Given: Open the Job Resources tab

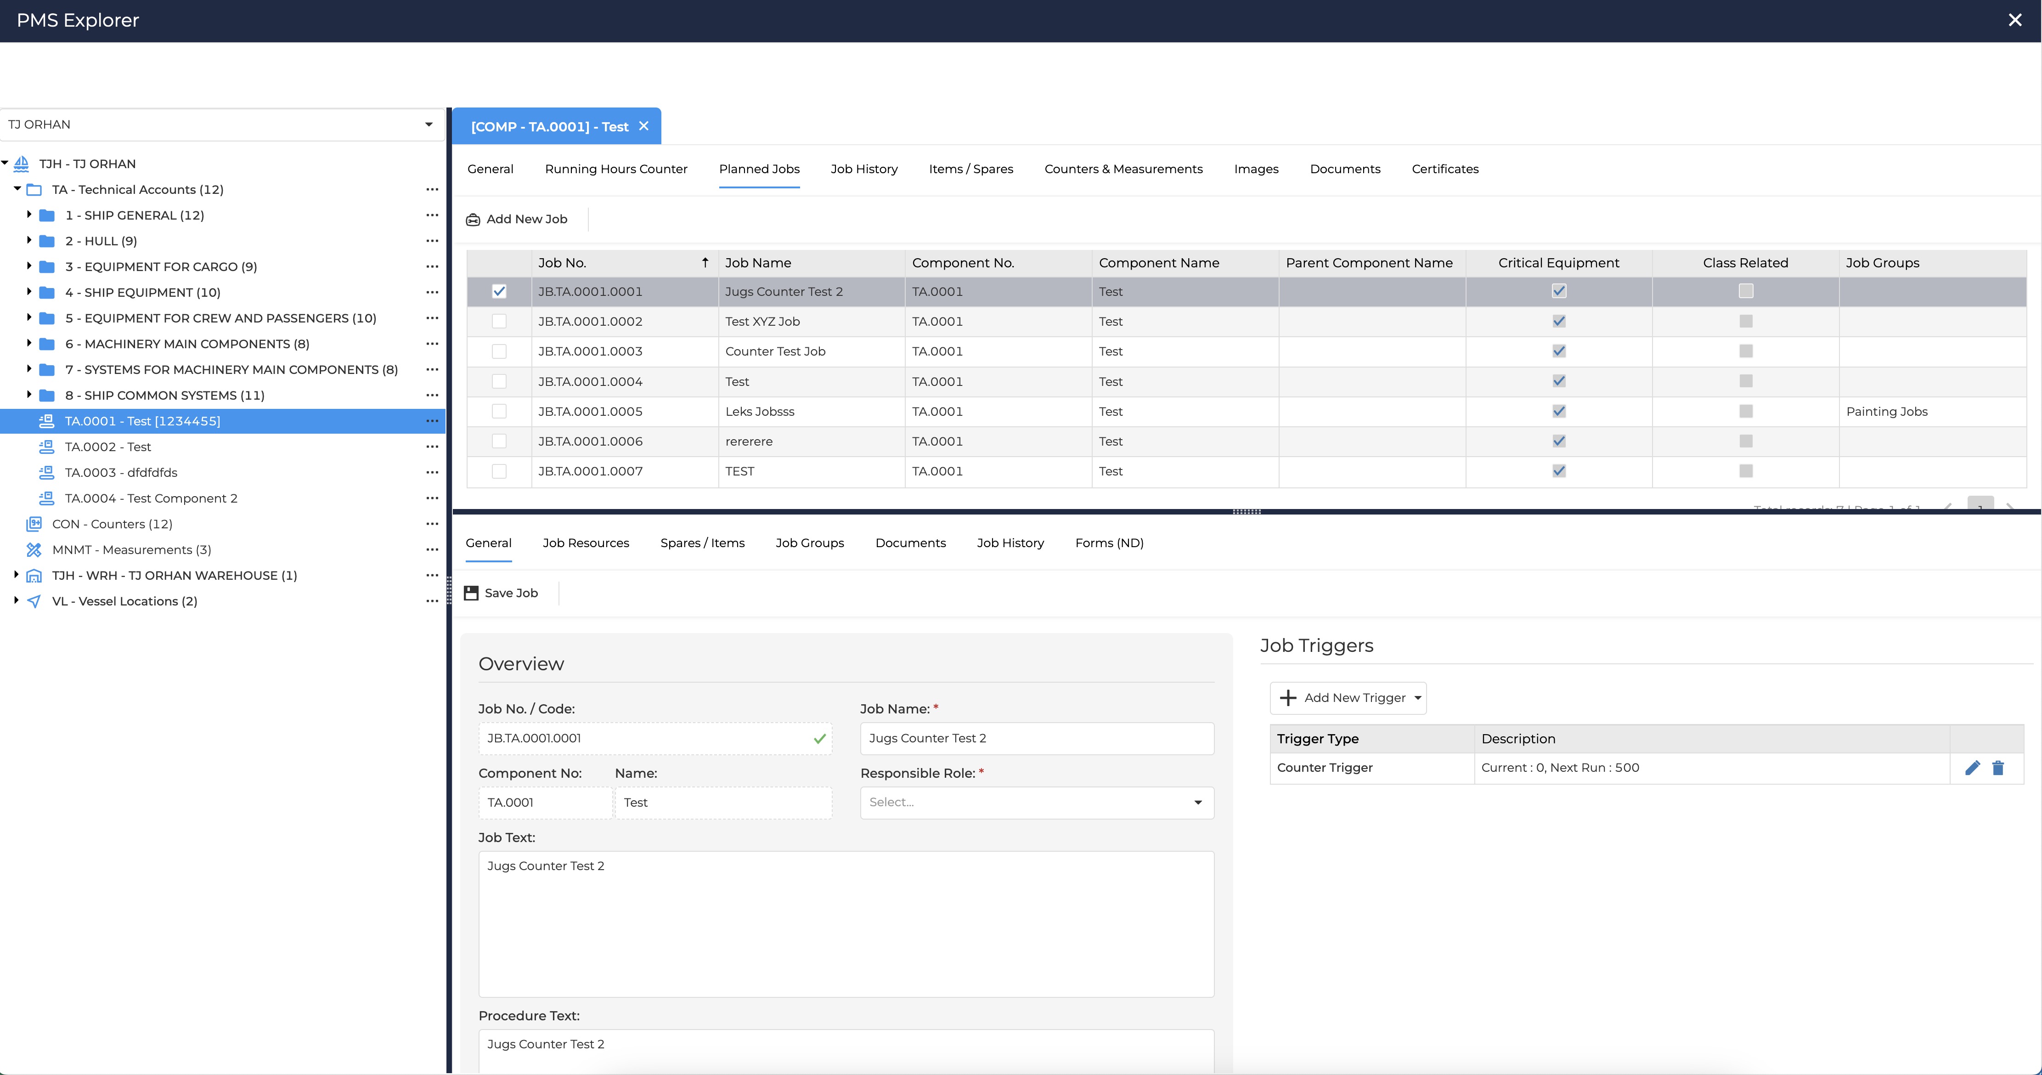Looking at the screenshot, I should pyautogui.click(x=585, y=543).
